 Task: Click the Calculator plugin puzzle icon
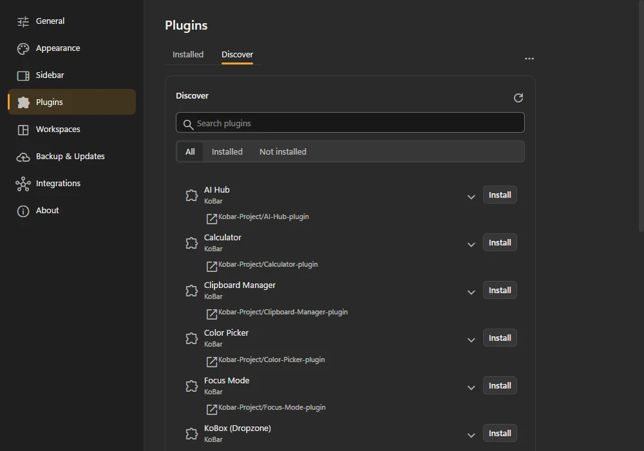click(x=191, y=243)
